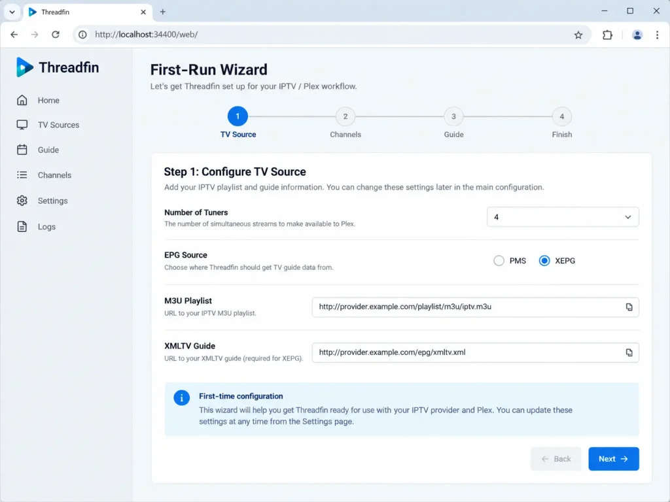Open the browser profile avatar icon
Viewport: 670px width, 502px height.
(x=637, y=35)
